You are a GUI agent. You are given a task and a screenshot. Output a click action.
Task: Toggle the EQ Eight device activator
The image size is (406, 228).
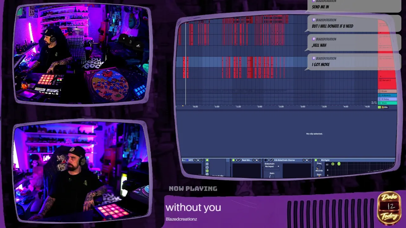point(316,160)
